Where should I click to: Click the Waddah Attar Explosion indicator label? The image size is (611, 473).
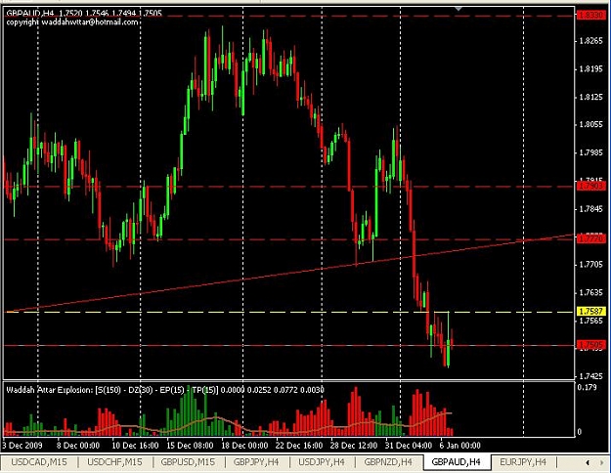(165, 390)
